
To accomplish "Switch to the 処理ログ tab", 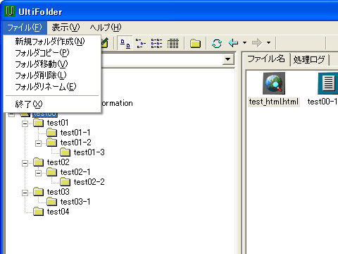I will [309, 60].
